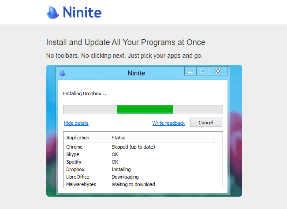
Task: Click the OK status in the Skype row
Action: [x=115, y=154]
